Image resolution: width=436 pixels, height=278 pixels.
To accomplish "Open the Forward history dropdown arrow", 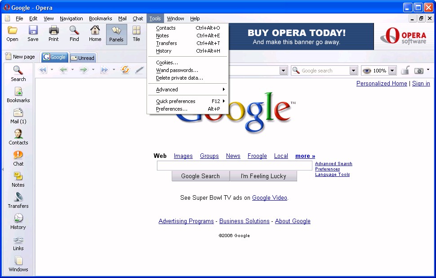I will [93, 70].
